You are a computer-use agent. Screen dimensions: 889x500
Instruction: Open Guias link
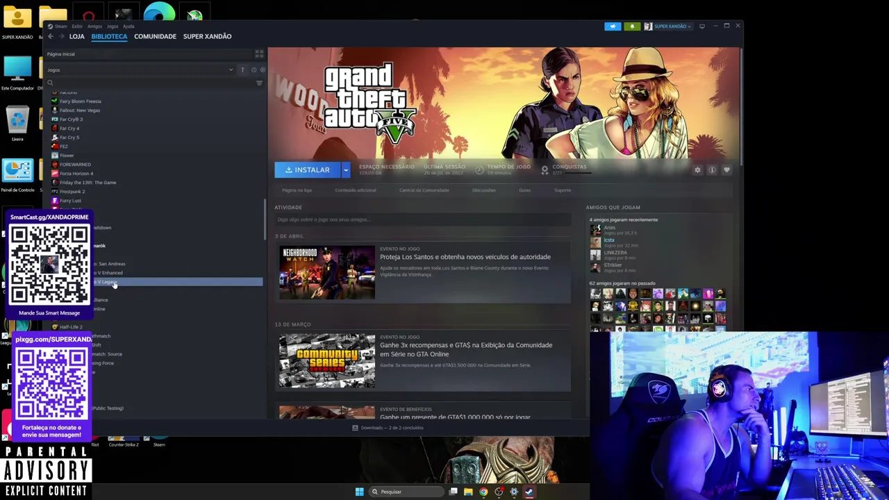(524, 190)
